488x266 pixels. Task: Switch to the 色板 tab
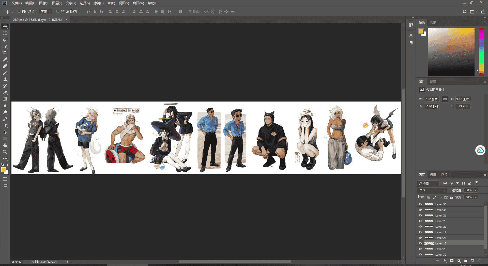point(433,22)
